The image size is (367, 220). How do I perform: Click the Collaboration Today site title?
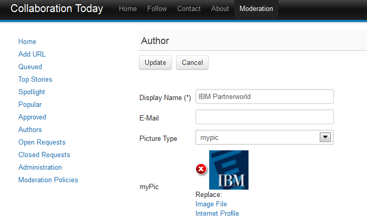click(x=57, y=9)
